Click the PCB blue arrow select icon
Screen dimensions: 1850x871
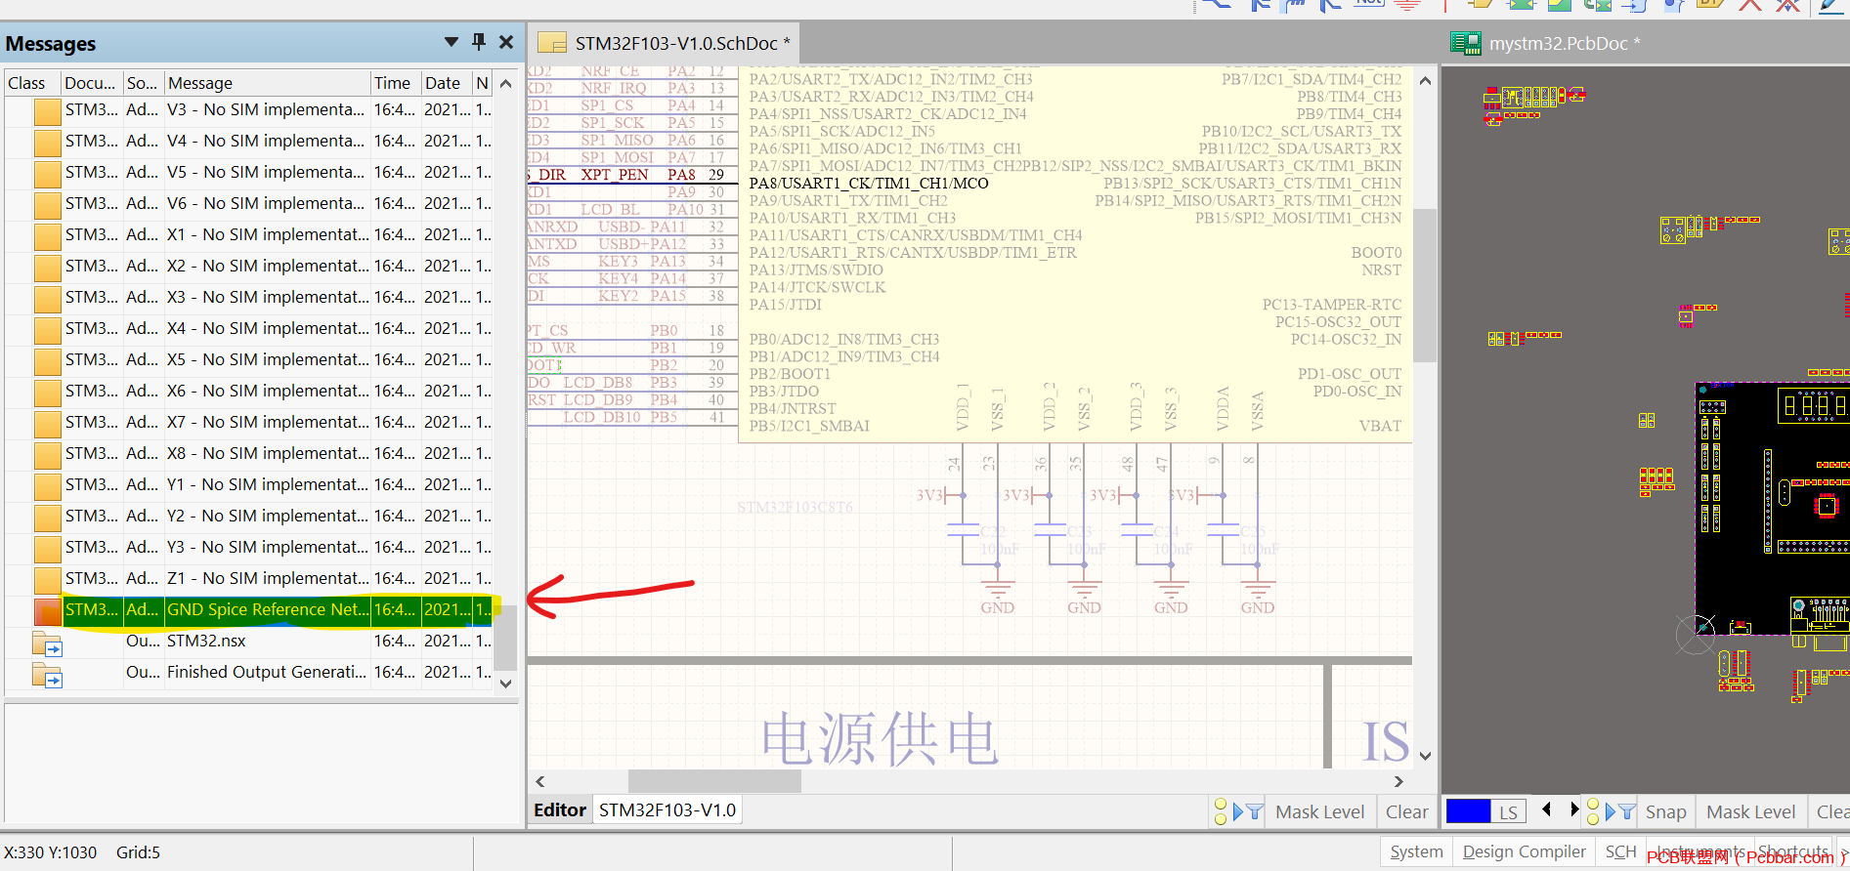(1610, 811)
